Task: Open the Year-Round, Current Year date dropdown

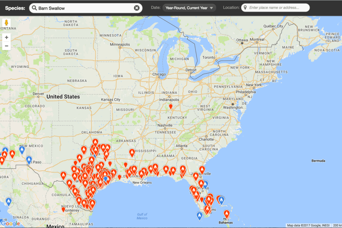Action: pos(189,8)
